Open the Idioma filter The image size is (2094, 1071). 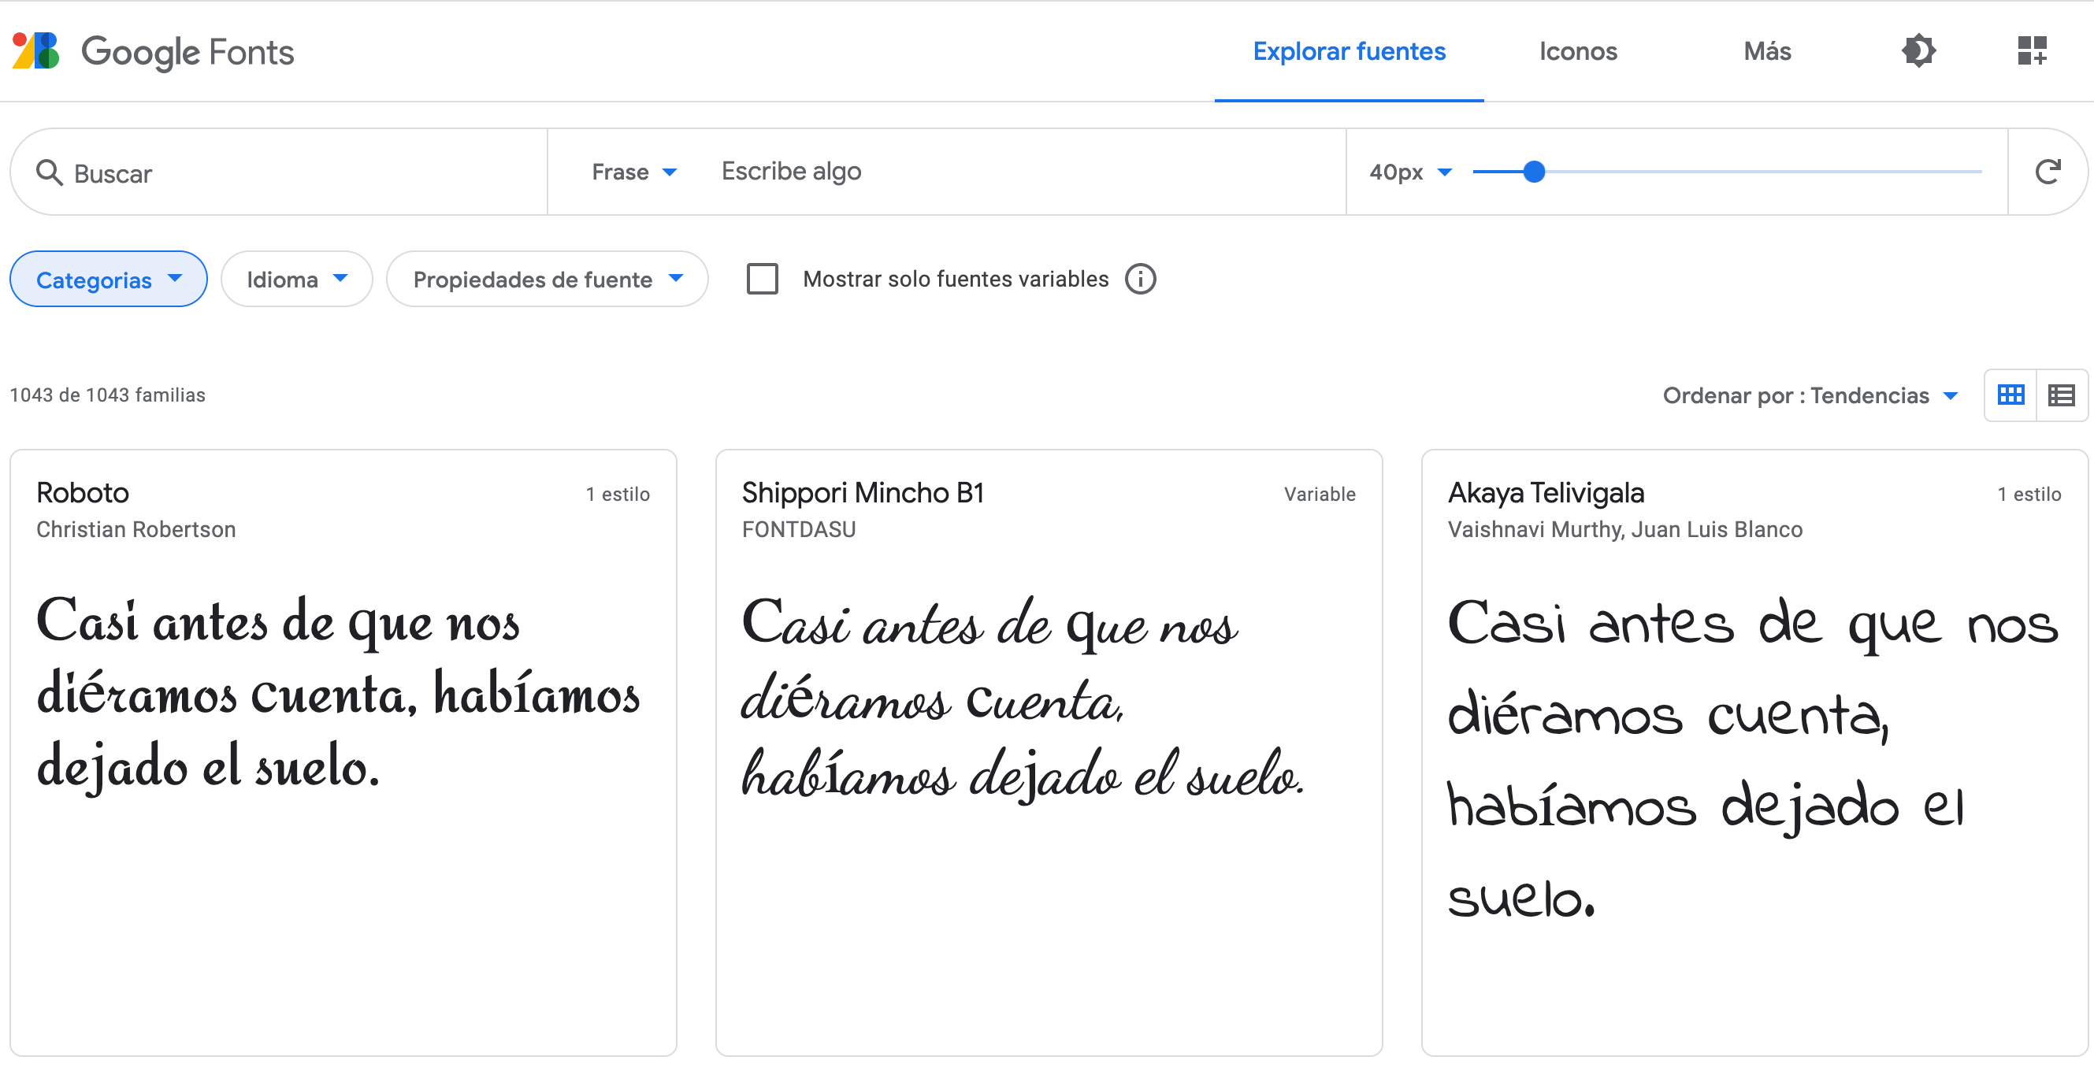tap(296, 279)
